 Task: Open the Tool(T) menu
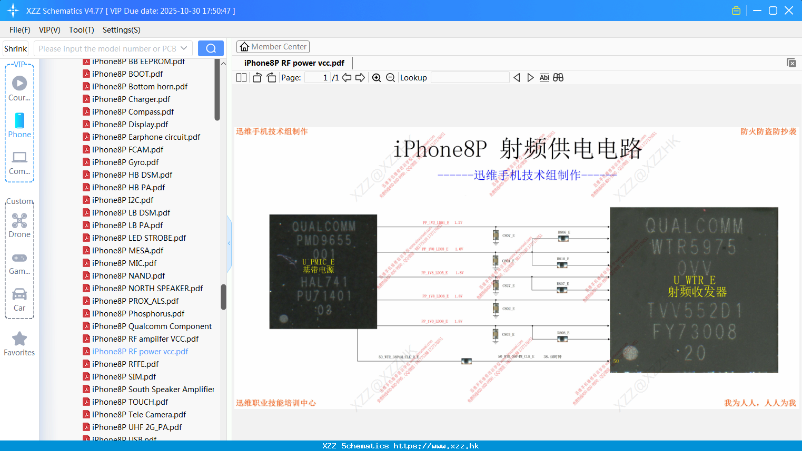(x=82, y=30)
